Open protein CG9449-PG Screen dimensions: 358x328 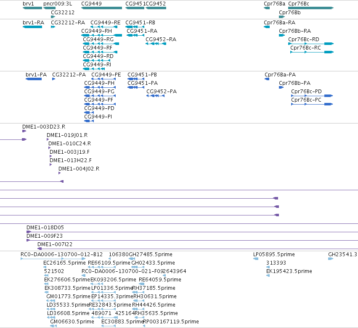tap(99, 92)
